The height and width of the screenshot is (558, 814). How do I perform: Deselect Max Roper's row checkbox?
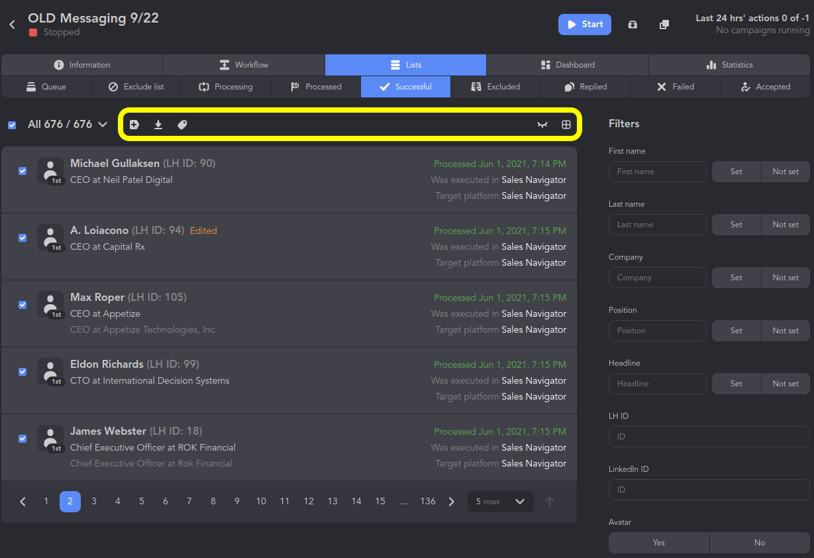(23, 305)
